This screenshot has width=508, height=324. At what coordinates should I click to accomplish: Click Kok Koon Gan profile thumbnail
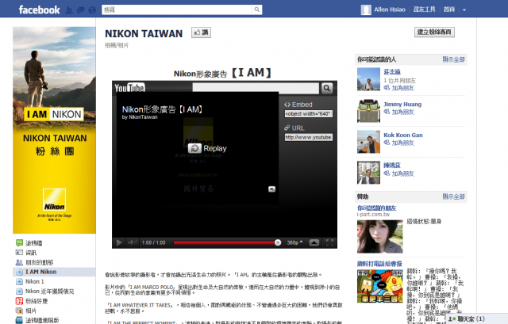[x=368, y=142]
